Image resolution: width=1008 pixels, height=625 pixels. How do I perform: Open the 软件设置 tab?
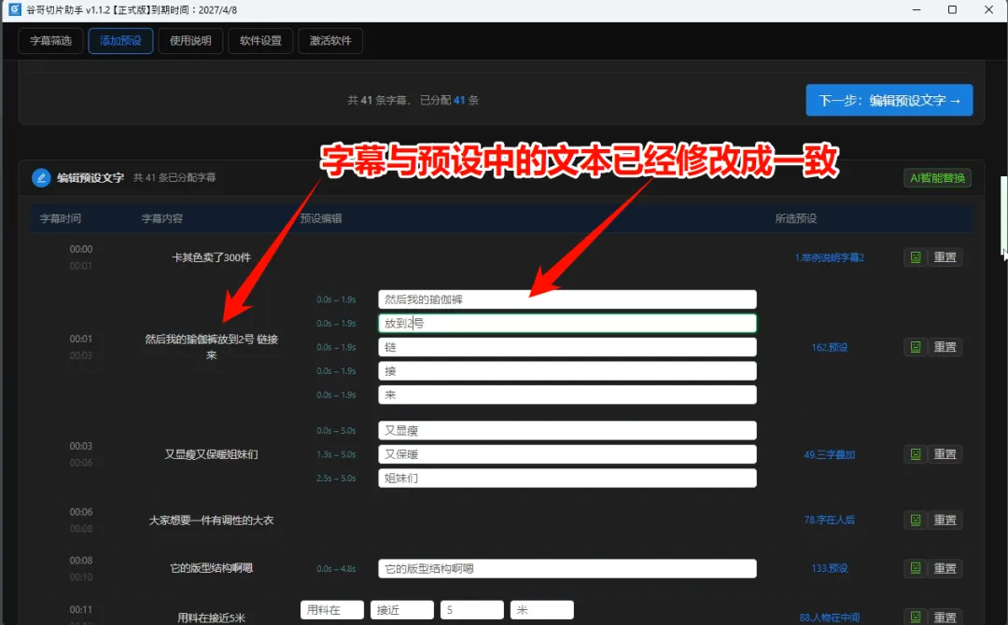[260, 40]
